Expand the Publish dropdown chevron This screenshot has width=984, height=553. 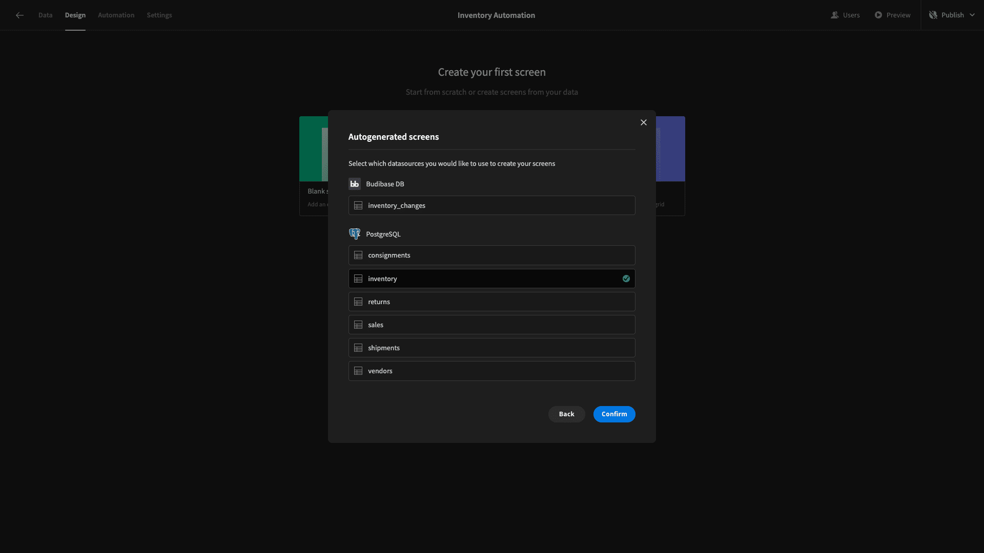tap(972, 15)
